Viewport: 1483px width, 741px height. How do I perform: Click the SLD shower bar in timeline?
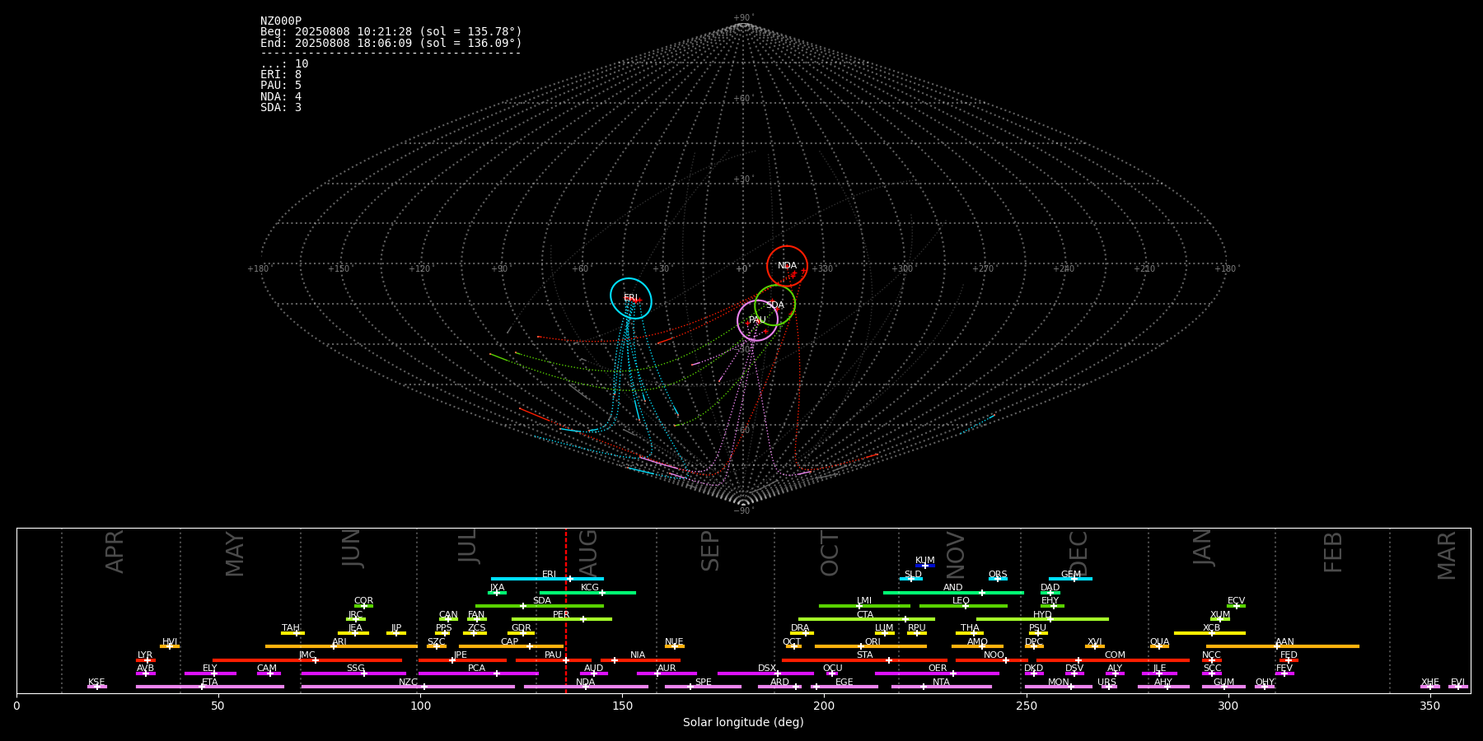911,579
